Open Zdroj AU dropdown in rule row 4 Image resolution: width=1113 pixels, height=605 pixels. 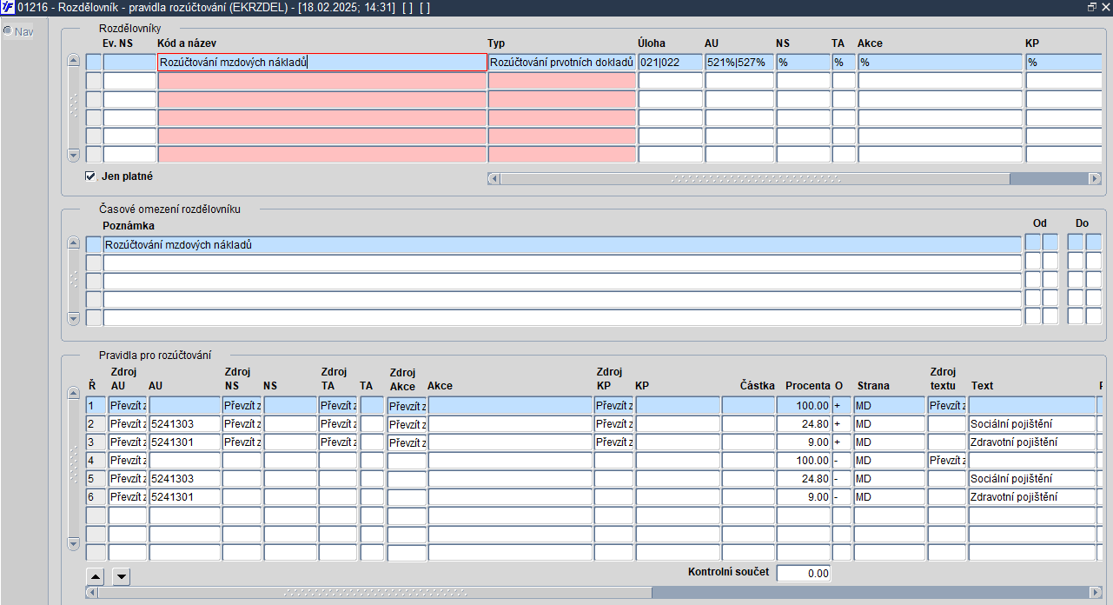[128, 460]
